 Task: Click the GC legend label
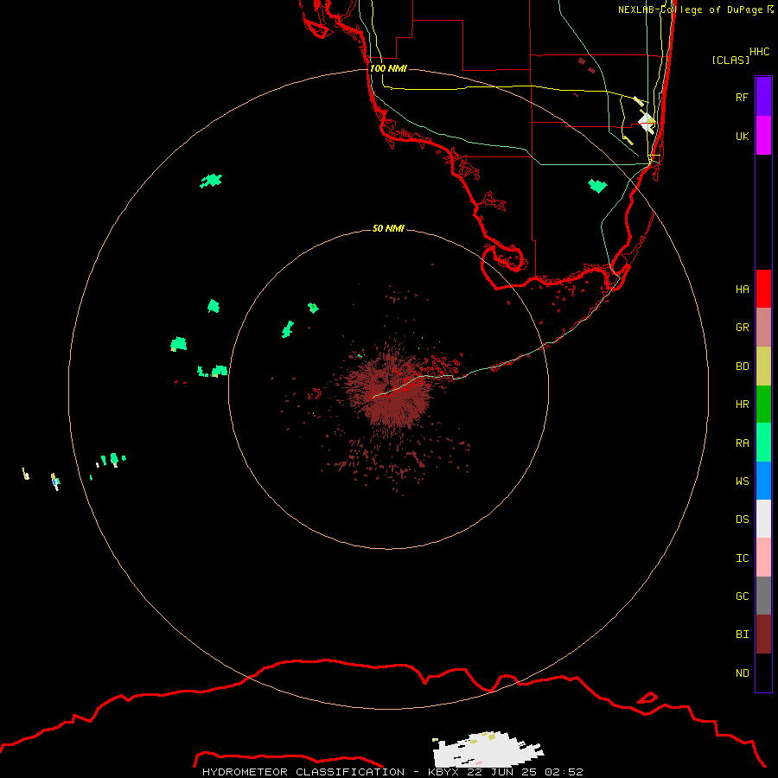click(x=742, y=596)
